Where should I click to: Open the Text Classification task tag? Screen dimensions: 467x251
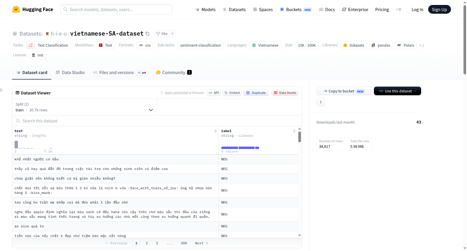click(48, 45)
